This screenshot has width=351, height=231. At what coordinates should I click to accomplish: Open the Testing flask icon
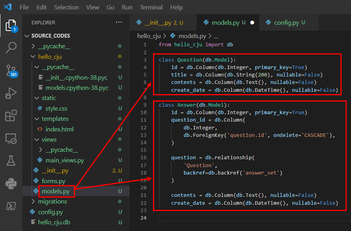coord(11,160)
